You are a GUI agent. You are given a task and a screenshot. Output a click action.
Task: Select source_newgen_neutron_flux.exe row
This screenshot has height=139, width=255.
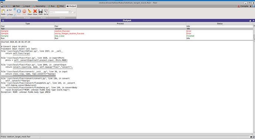127,34
